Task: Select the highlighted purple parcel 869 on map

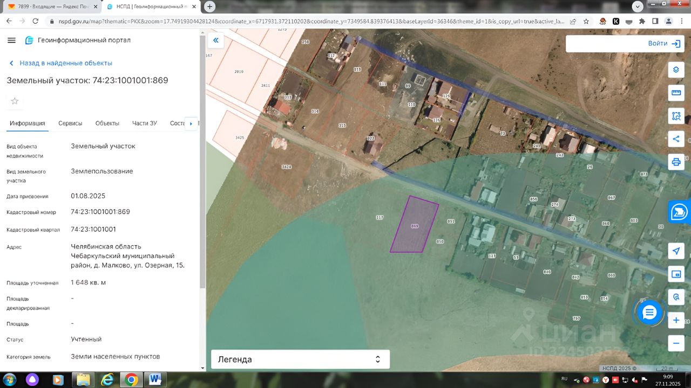Action: point(414,225)
